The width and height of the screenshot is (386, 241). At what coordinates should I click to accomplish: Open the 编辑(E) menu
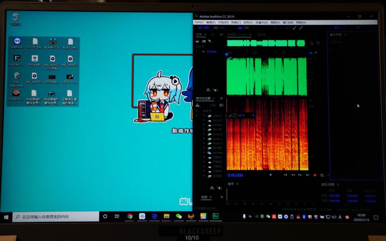click(211, 22)
